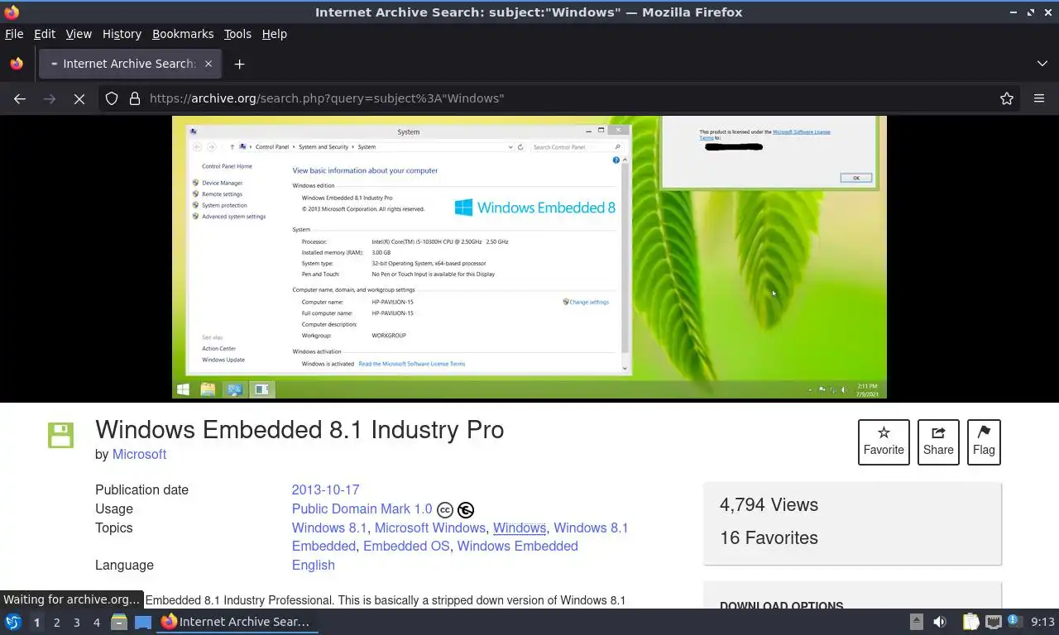Screen dimensions: 1059x635
Task: Click the public domain mark icon
Action: (466, 509)
